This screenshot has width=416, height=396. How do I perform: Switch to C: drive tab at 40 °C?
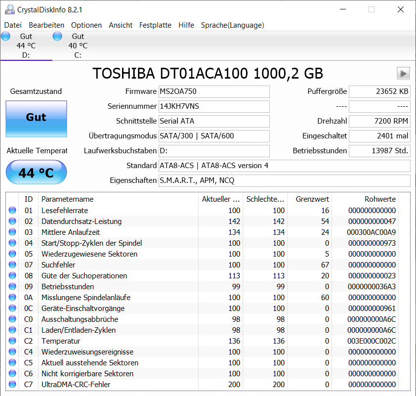point(78,45)
